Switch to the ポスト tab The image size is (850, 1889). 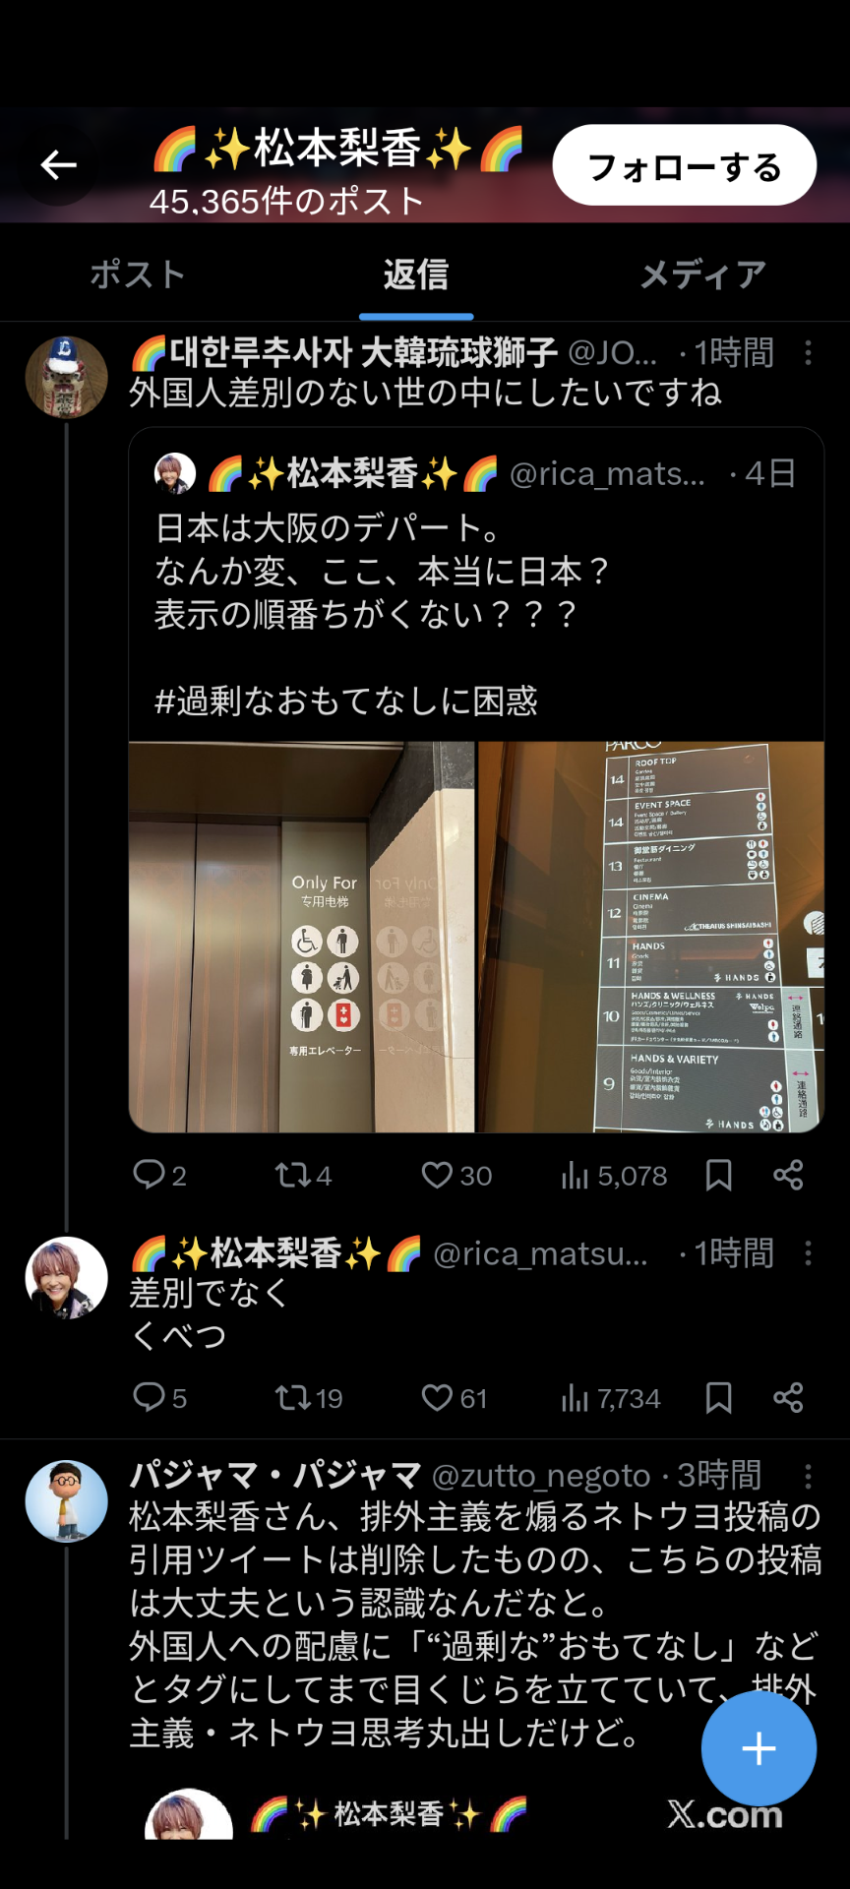point(139,274)
